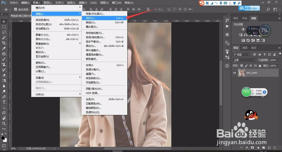Add a Brightness/Contrast adjustment icon

click(243, 29)
